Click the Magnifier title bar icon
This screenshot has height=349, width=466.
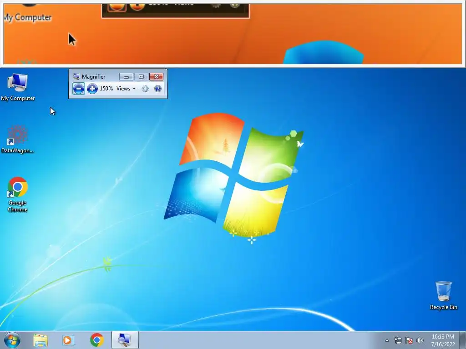[76, 76]
